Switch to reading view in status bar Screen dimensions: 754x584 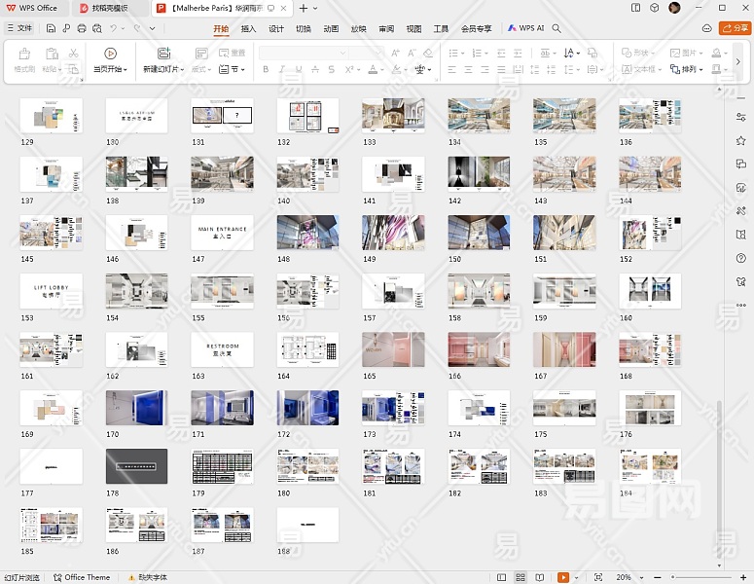[x=540, y=577]
